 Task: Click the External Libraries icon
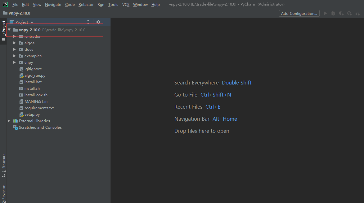click(x=15, y=121)
